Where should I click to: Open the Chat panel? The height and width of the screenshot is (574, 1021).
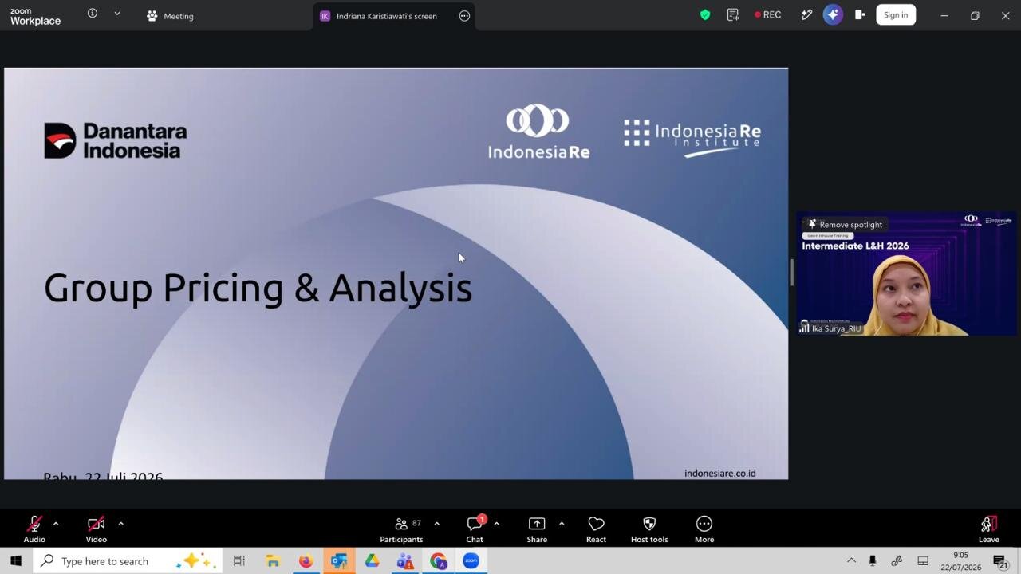point(475,529)
